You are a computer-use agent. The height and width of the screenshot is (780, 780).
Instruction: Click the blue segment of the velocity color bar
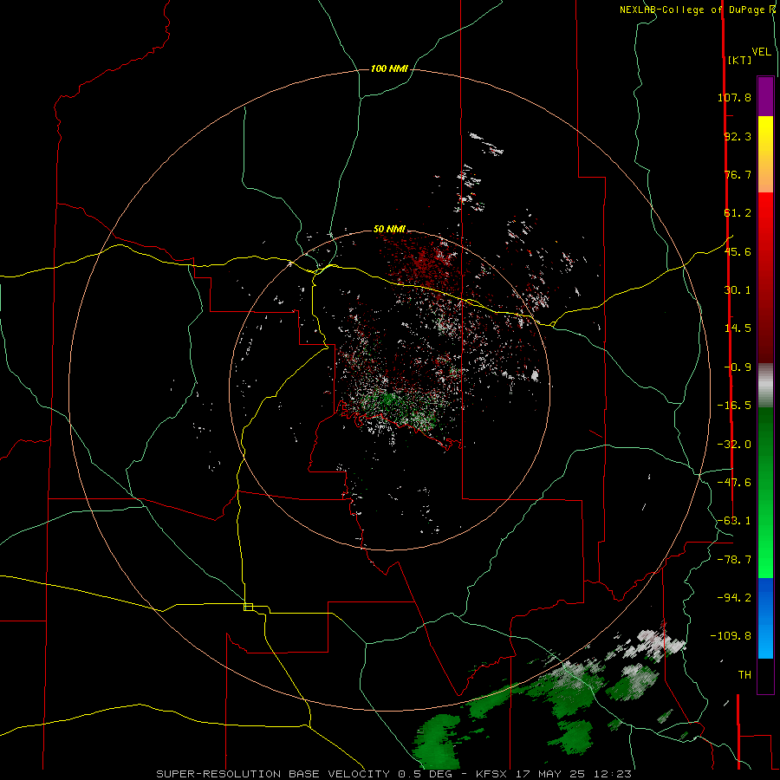coord(765,618)
